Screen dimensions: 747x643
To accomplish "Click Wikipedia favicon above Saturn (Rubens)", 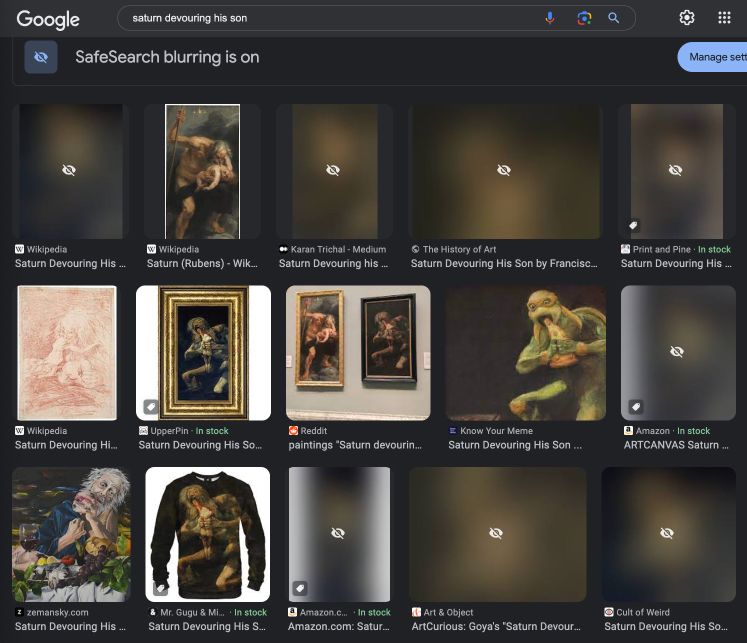I will (151, 249).
